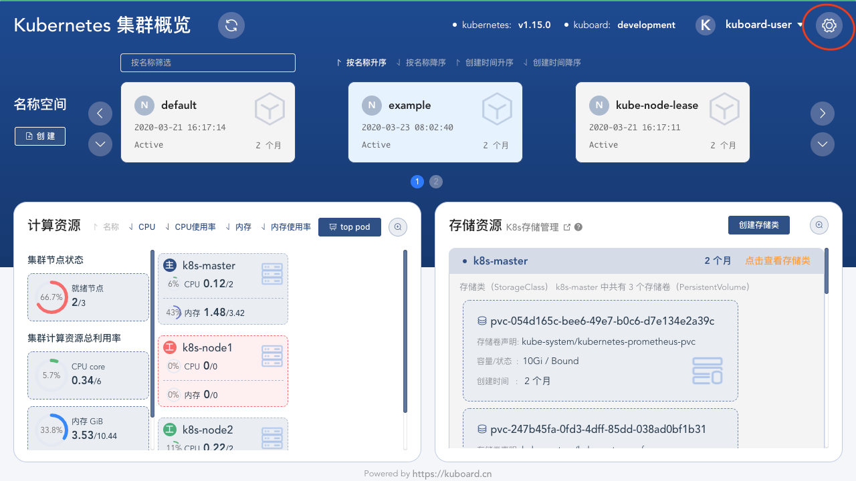Select the k8s-master storage class header
The width and height of the screenshot is (856, 481).
point(636,261)
